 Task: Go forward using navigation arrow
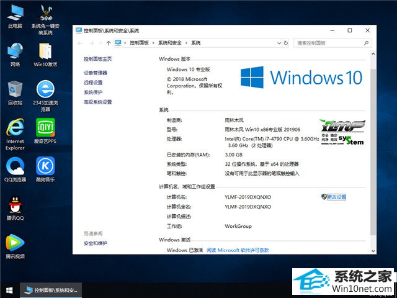click(91, 43)
